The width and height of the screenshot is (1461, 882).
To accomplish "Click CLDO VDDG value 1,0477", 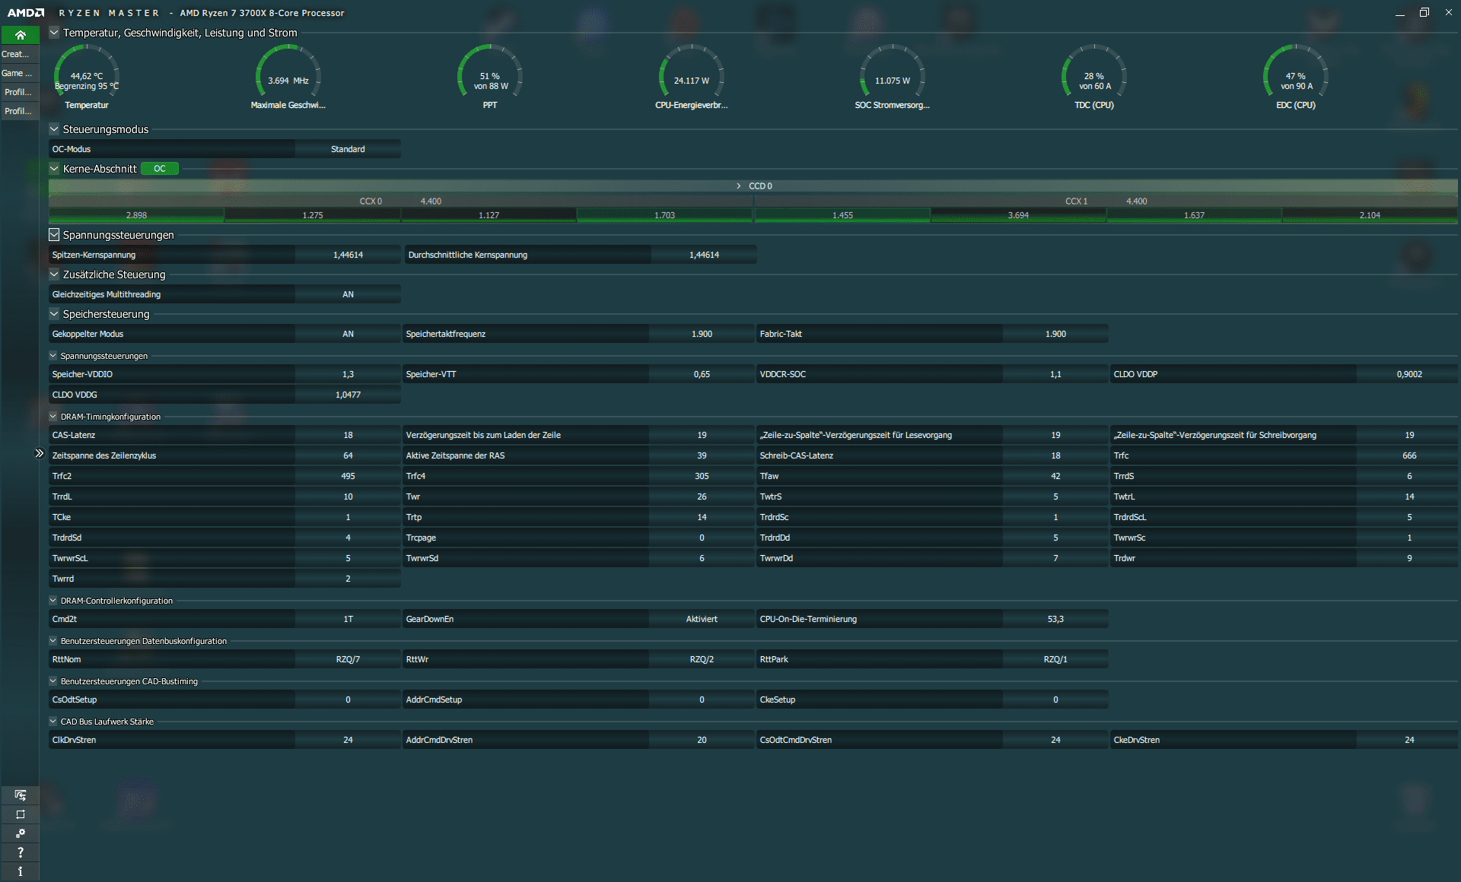I will coord(348,395).
